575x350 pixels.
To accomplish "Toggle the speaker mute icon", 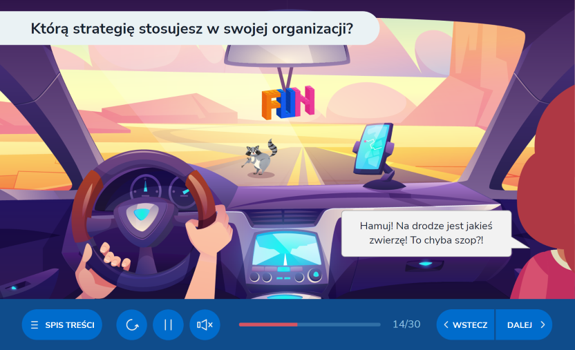I will click(205, 324).
